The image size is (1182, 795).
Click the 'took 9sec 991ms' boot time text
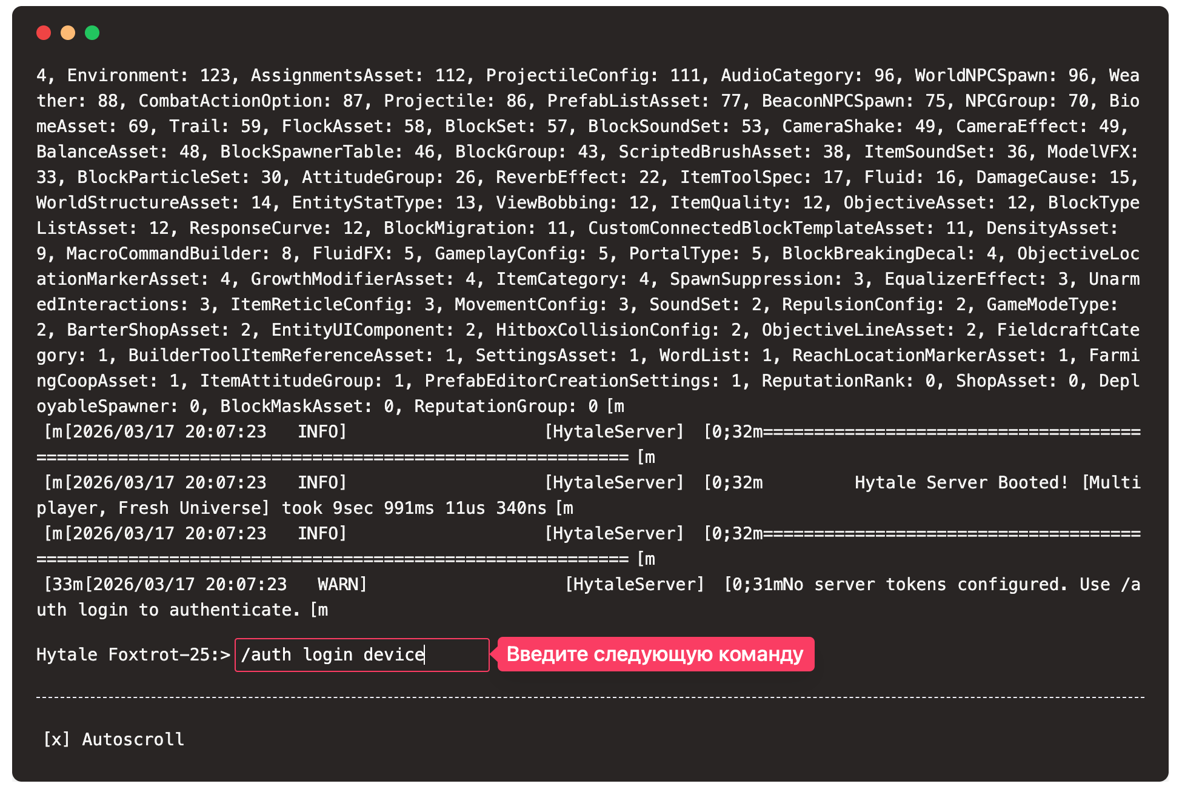[358, 508]
